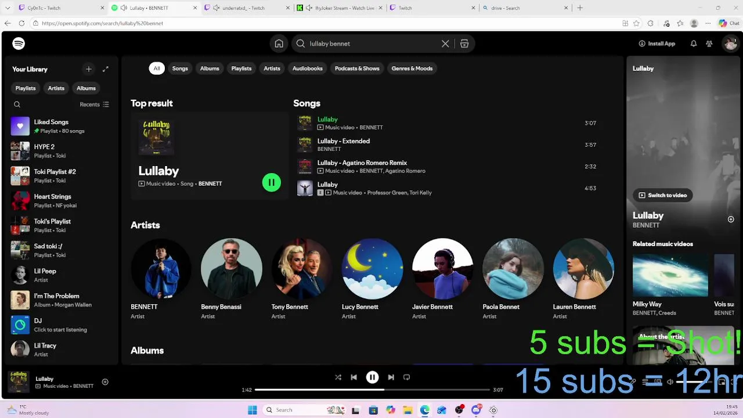
Task: Pause playback in the bottom player bar
Action: pos(372,377)
